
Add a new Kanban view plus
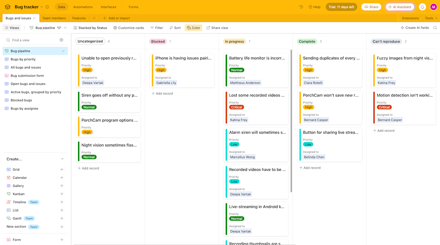point(62,194)
